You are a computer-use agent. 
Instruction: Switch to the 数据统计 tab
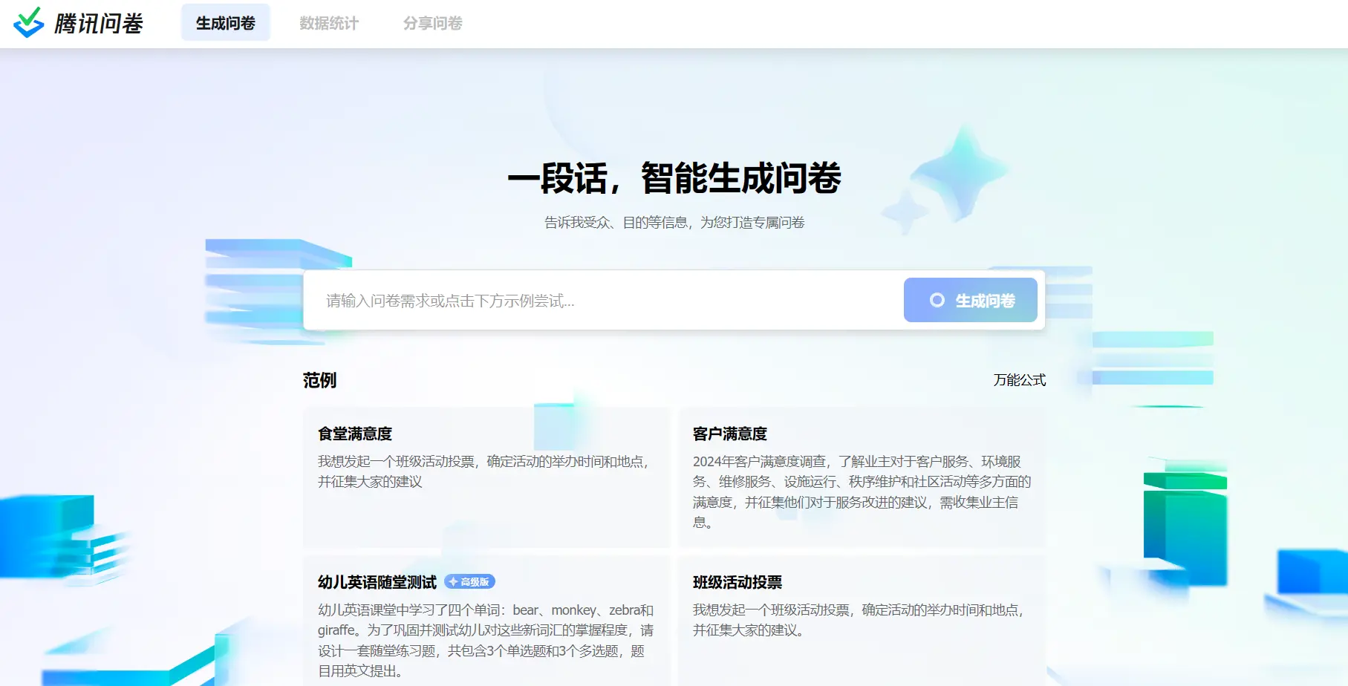[x=328, y=23]
